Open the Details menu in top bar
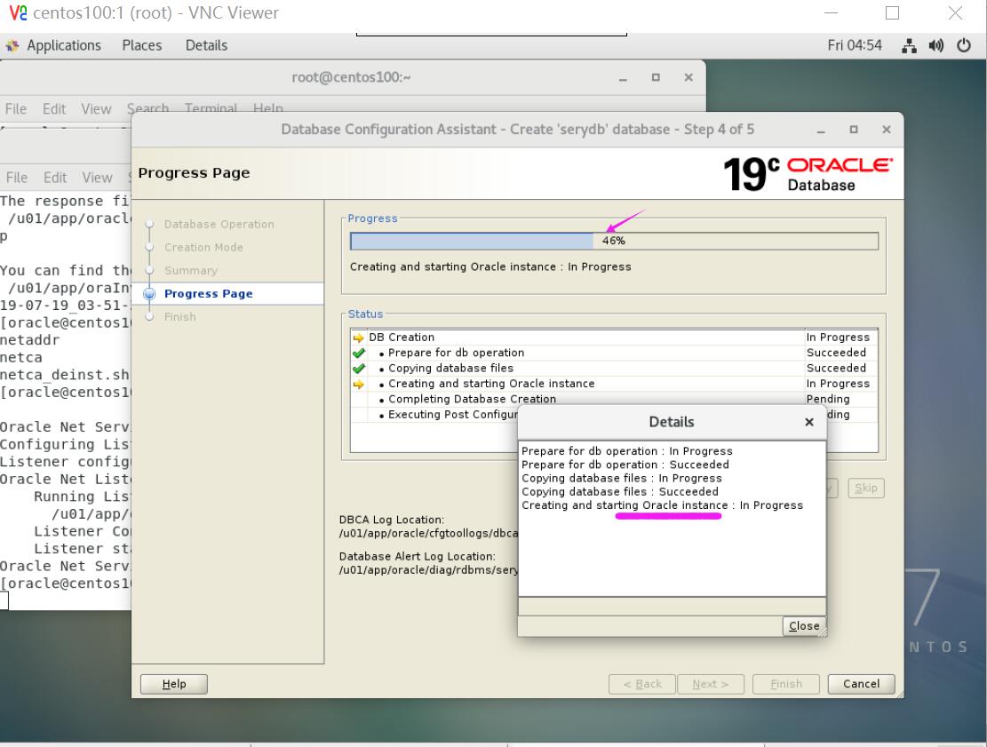The height and width of the screenshot is (747, 987). point(206,45)
